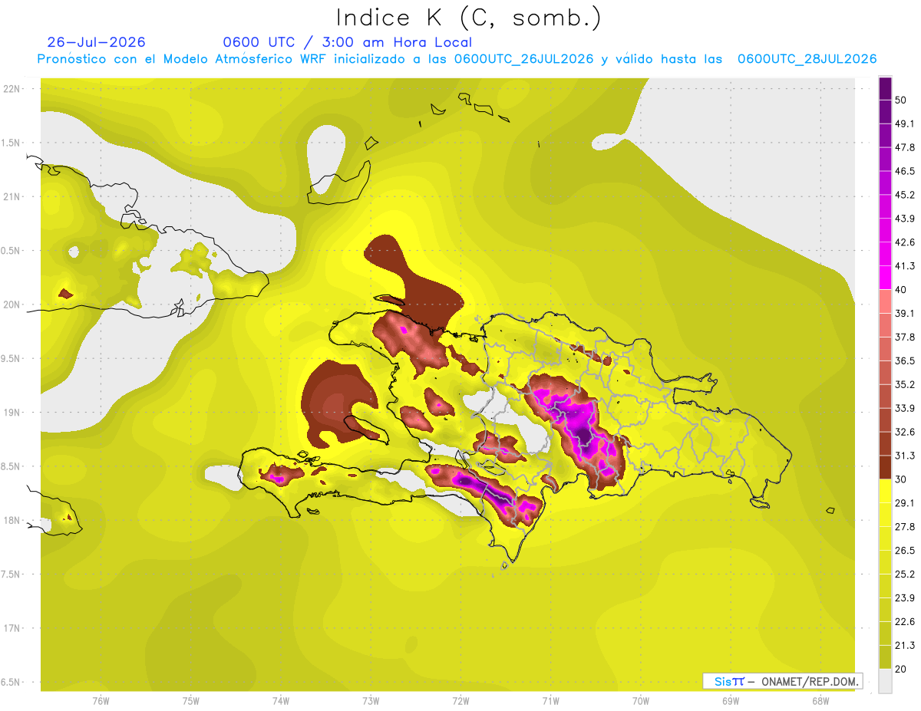
Task: Click the legend value '47.8'
Action: [x=905, y=147]
